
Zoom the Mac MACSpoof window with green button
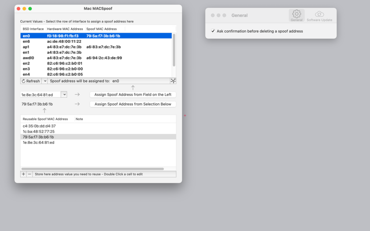click(x=30, y=9)
